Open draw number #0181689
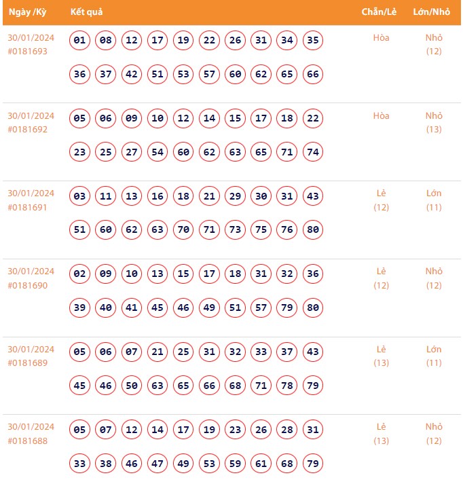The height and width of the screenshot is (484, 463). [28, 363]
